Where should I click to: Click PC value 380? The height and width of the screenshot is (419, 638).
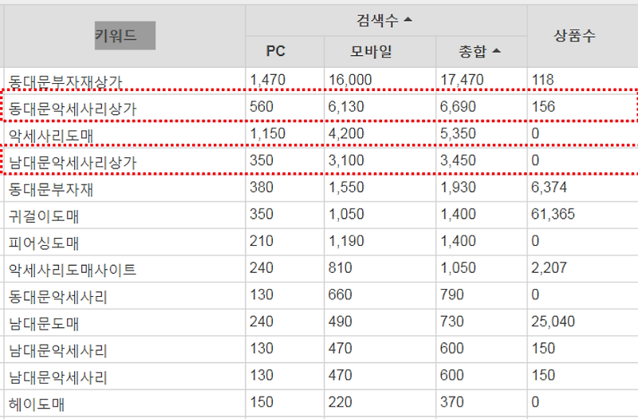point(262,188)
